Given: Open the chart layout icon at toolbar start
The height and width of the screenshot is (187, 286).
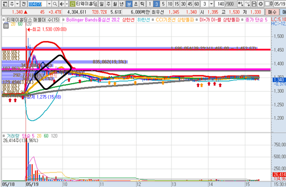Looking at the screenshot, I should pyautogui.click(x=5, y=4).
